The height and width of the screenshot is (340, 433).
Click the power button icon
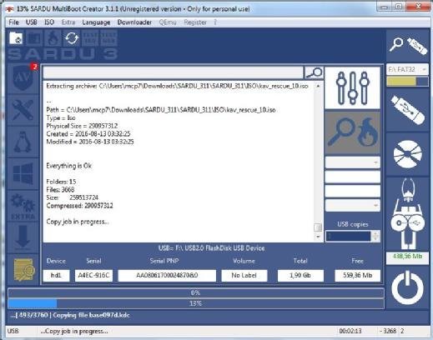point(407,287)
